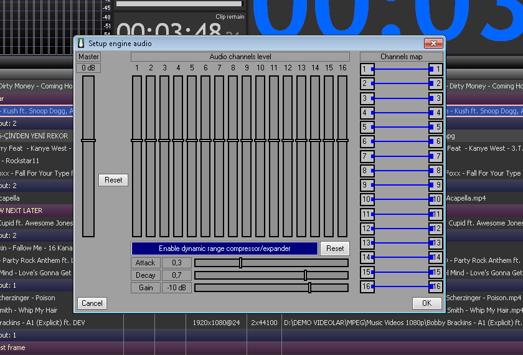Viewport: 523px width, 355px height.
Task: Click left channel map box 1
Action: (367, 69)
